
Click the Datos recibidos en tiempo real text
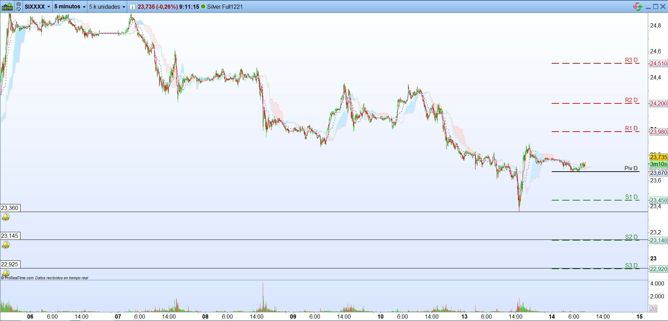coord(62,278)
